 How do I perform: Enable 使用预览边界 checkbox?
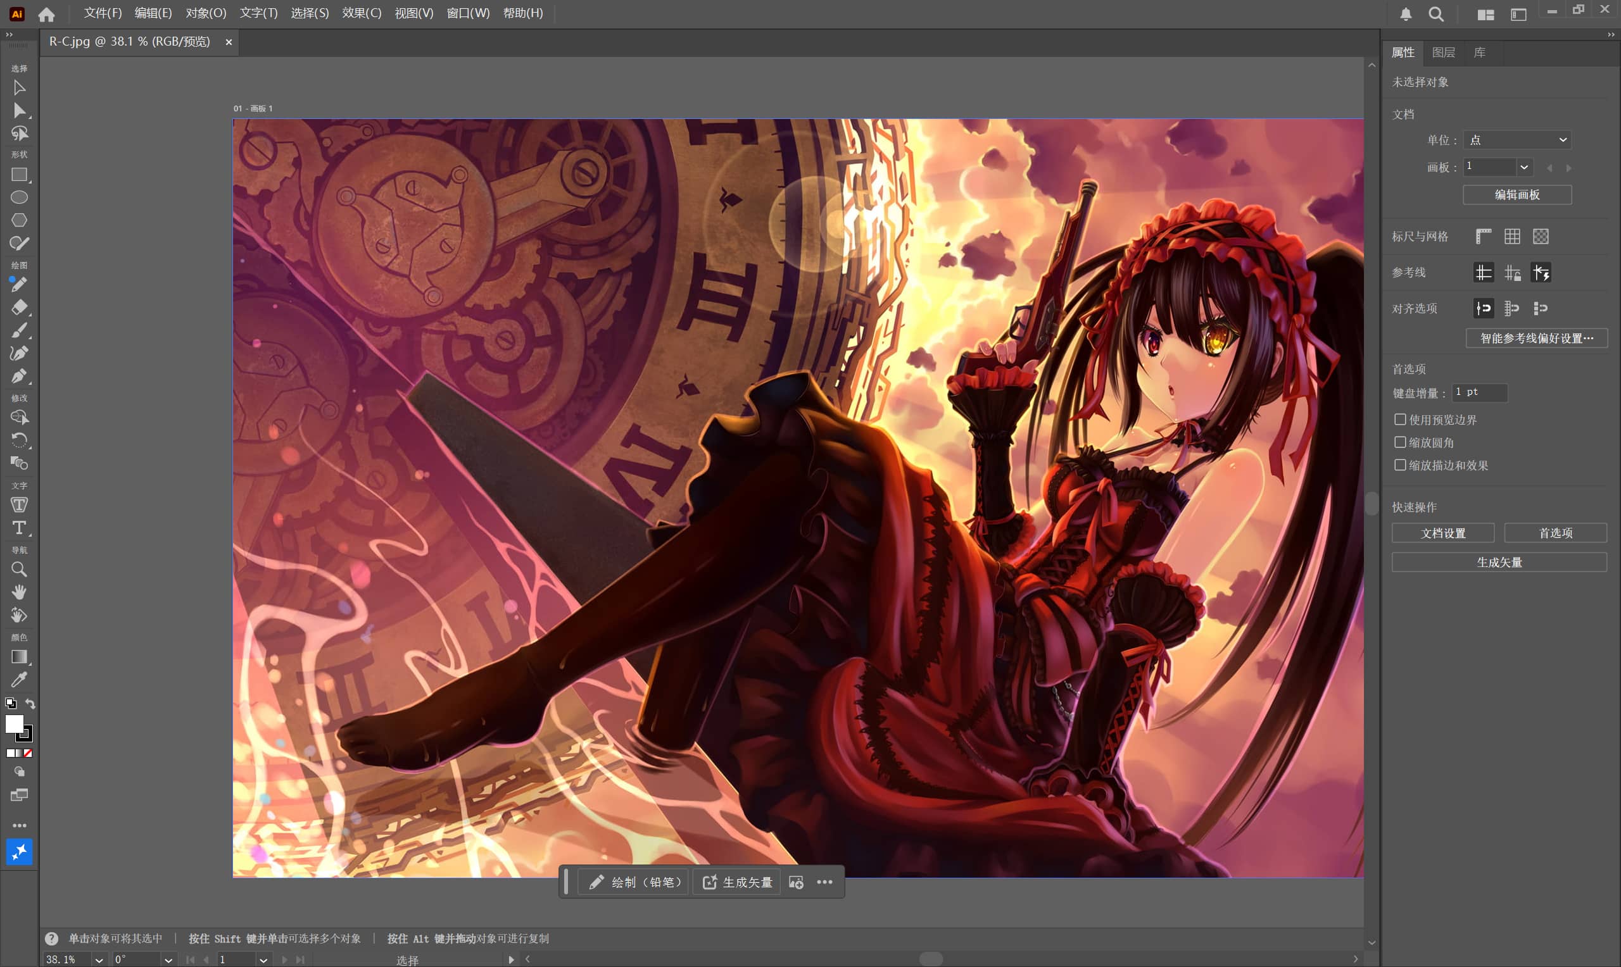point(1399,420)
